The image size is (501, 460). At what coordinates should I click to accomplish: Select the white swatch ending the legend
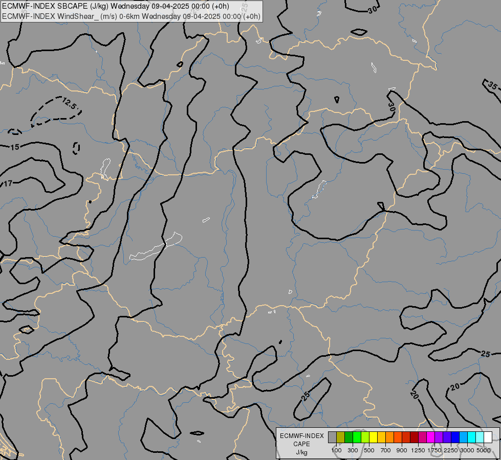tap(488, 437)
